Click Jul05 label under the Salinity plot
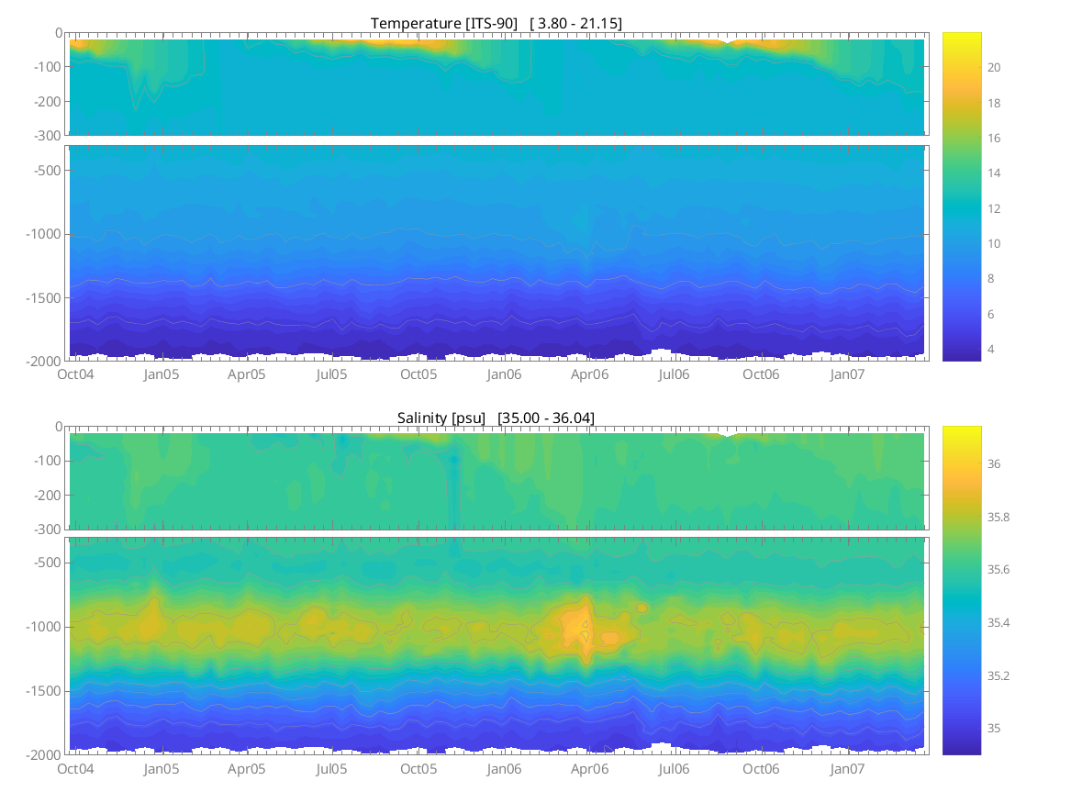This screenshot has width=1071, height=803. click(331, 768)
